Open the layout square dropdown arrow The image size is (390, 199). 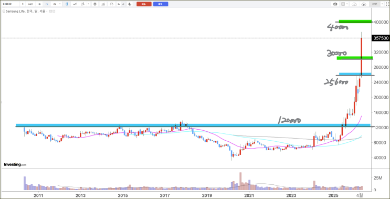click(x=347, y=4)
